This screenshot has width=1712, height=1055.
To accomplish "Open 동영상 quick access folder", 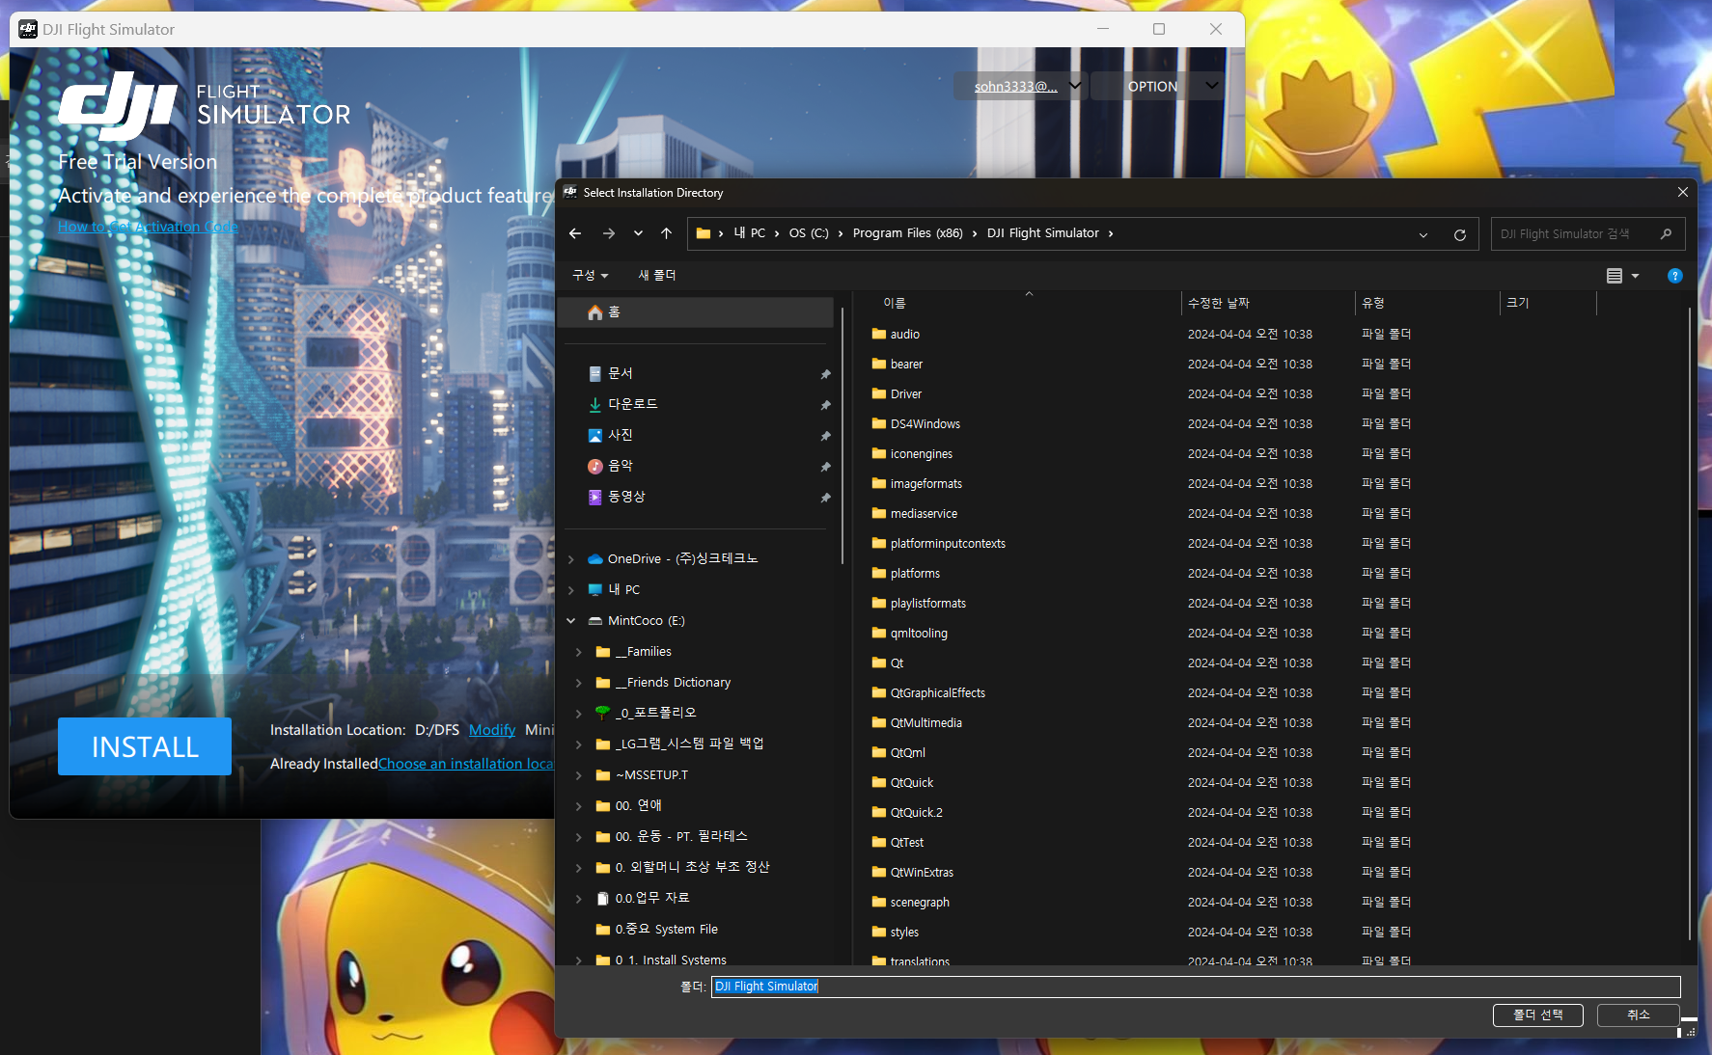I will click(x=627, y=497).
